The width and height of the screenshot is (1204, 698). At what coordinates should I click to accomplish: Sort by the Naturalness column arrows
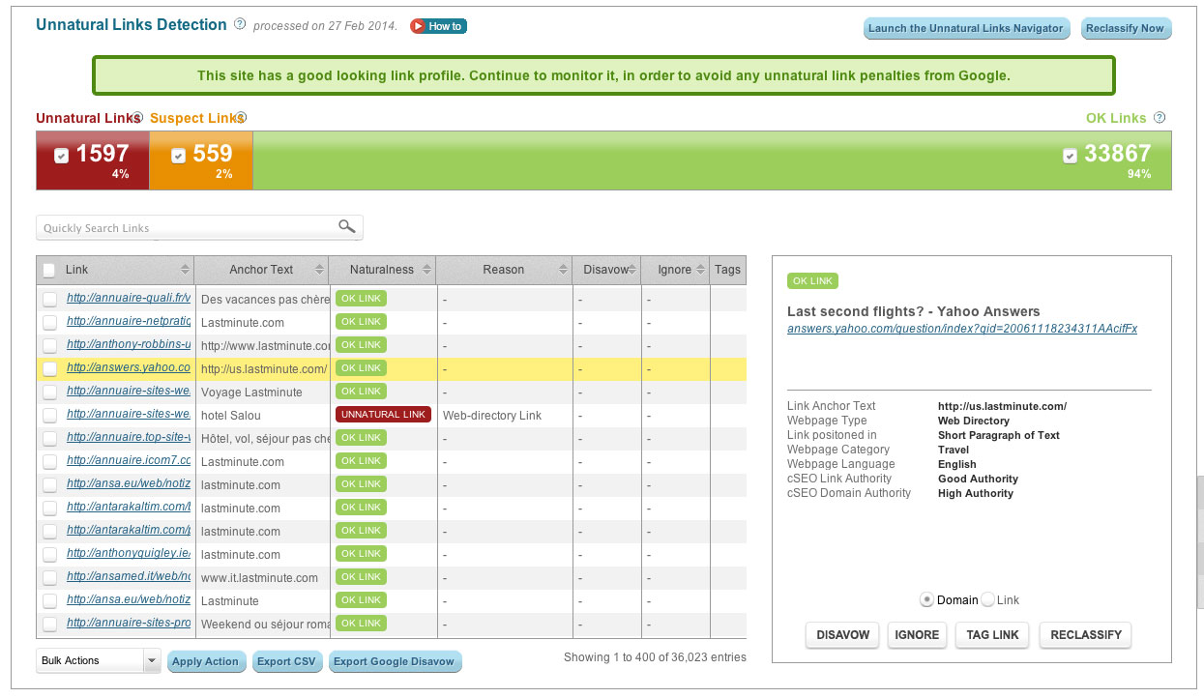pyautogui.click(x=426, y=270)
